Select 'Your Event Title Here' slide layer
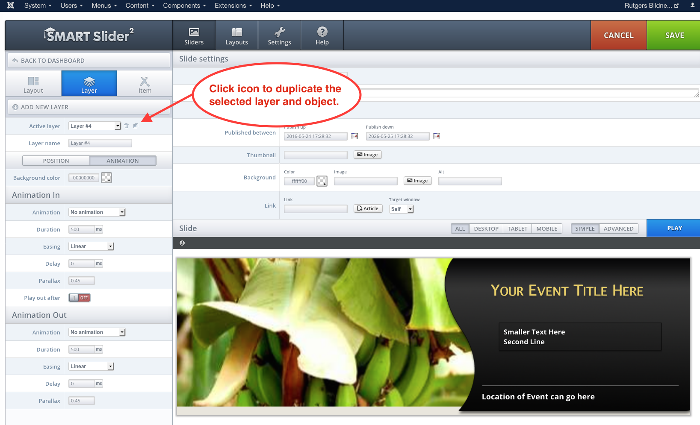700x425 pixels. [x=567, y=290]
